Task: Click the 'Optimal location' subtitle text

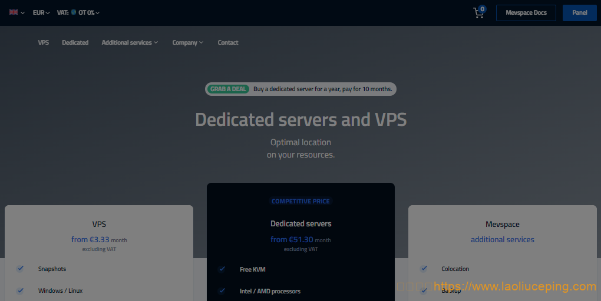Action: coord(300,142)
